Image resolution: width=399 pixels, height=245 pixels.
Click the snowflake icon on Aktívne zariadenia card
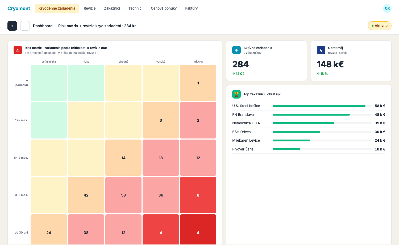click(x=236, y=50)
